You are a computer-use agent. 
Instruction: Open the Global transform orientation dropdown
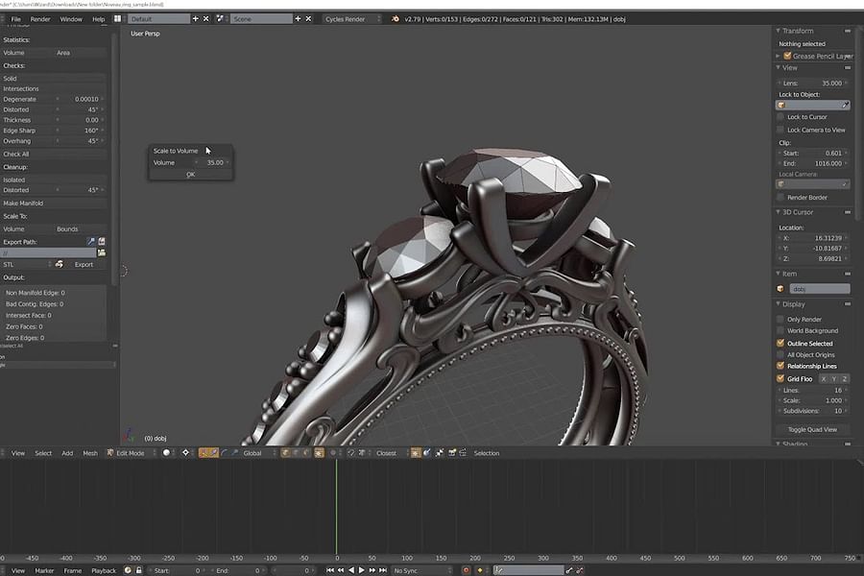pos(254,452)
